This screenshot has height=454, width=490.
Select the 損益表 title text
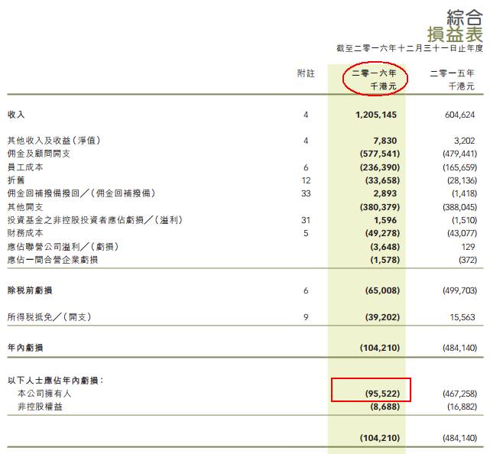(455, 34)
